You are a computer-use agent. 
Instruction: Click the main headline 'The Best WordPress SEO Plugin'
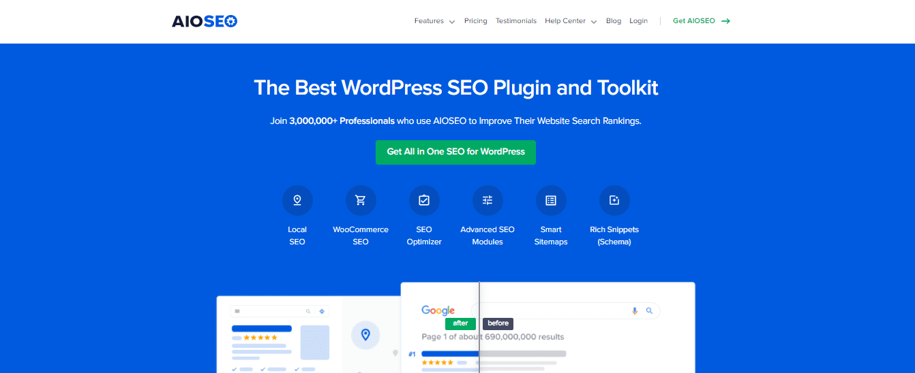coord(455,88)
